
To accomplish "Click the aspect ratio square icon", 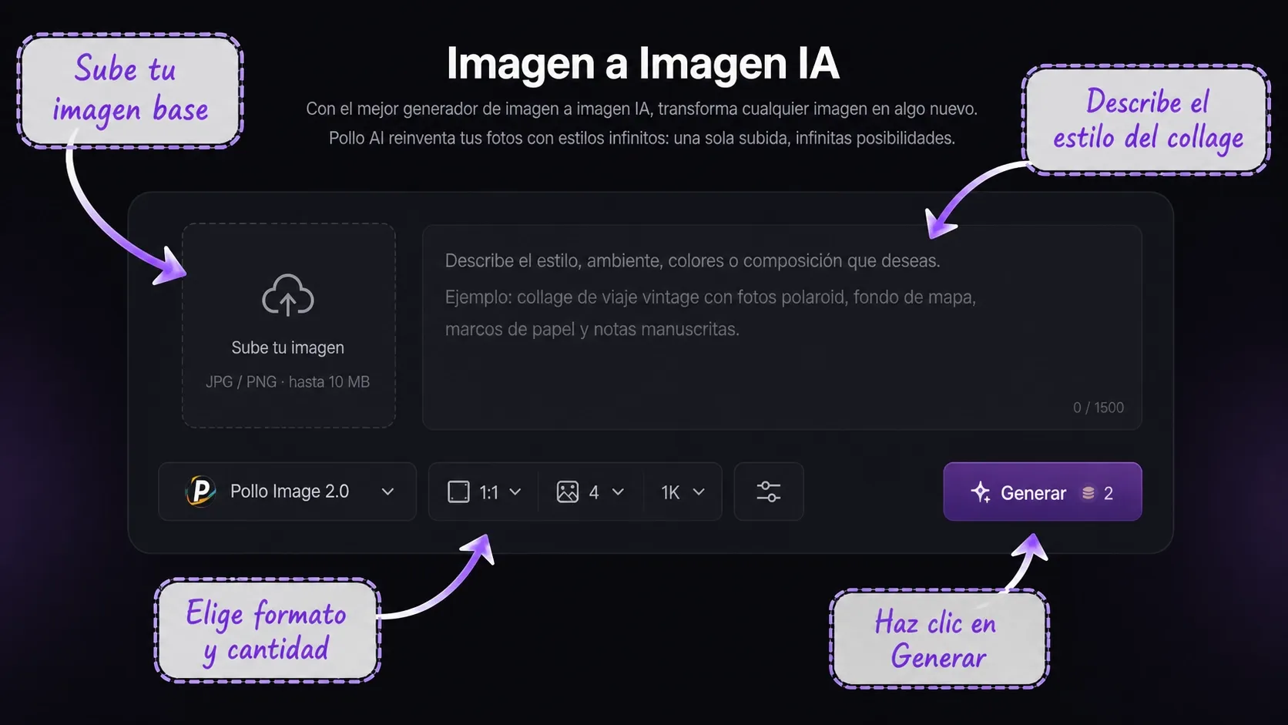I will 458,492.
